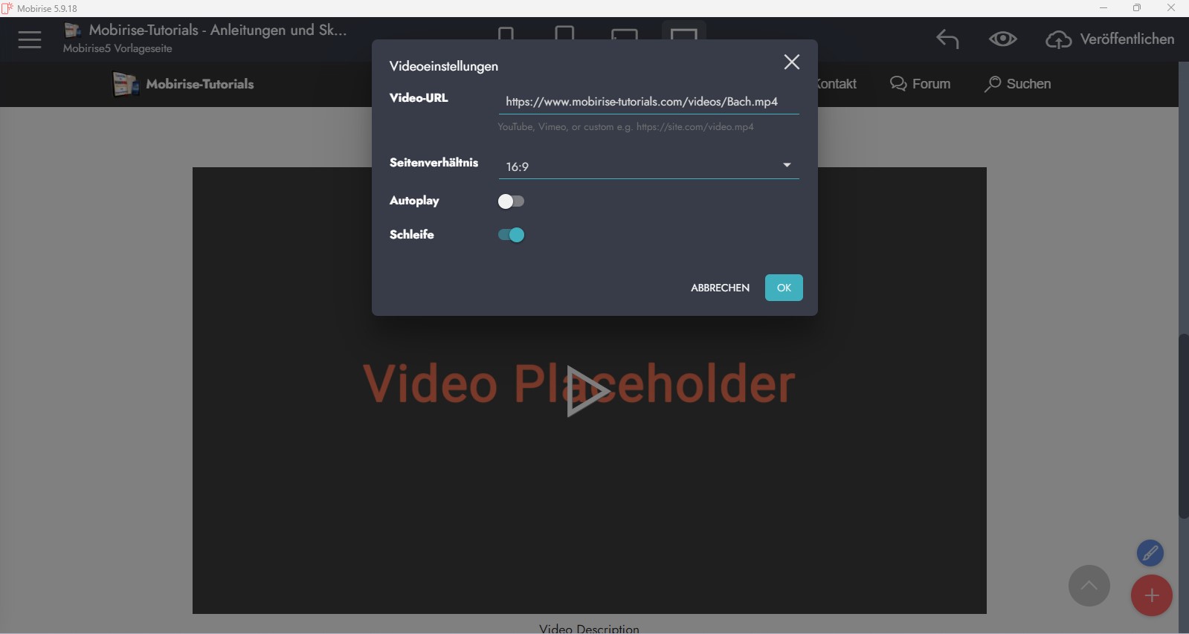This screenshot has height=634, width=1189.
Task: Click the Video Placeholder thumbnail text
Action: click(x=579, y=384)
